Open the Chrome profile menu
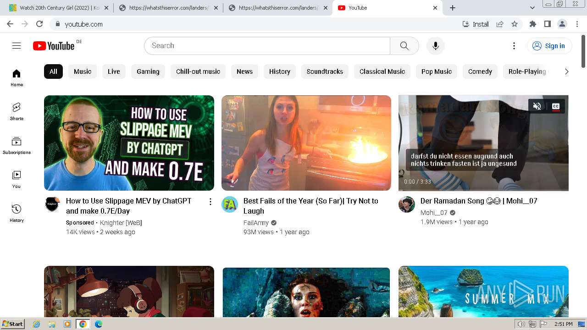The height and width of the screenshot is (330, 587). click(562, 24)
